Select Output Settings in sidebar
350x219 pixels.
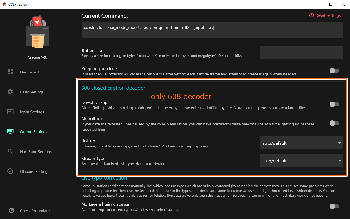(x=34, y=132)
